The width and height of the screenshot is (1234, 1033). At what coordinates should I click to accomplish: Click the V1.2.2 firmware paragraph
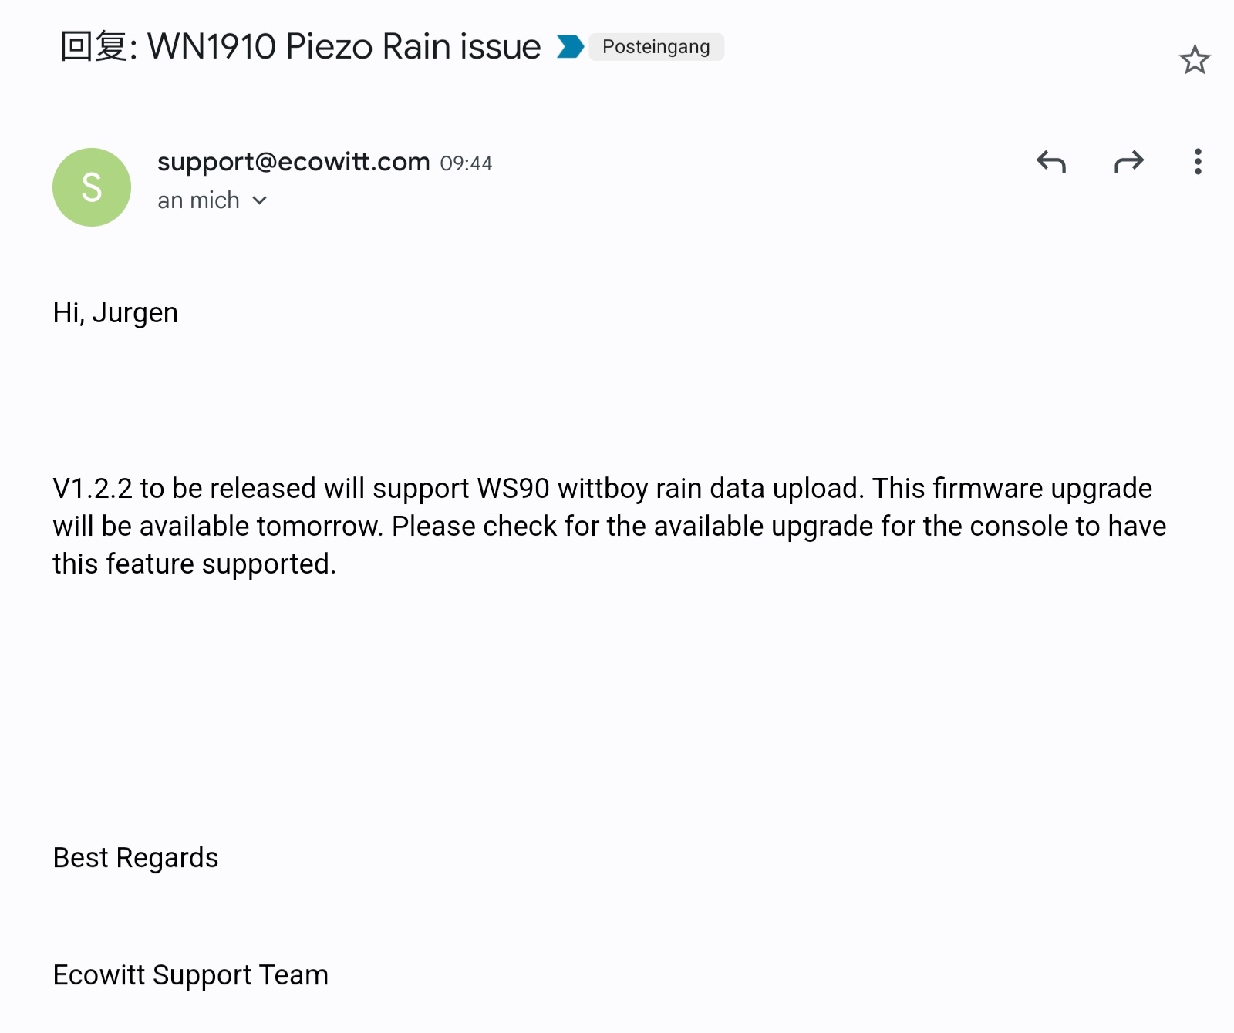coord(609,527)
